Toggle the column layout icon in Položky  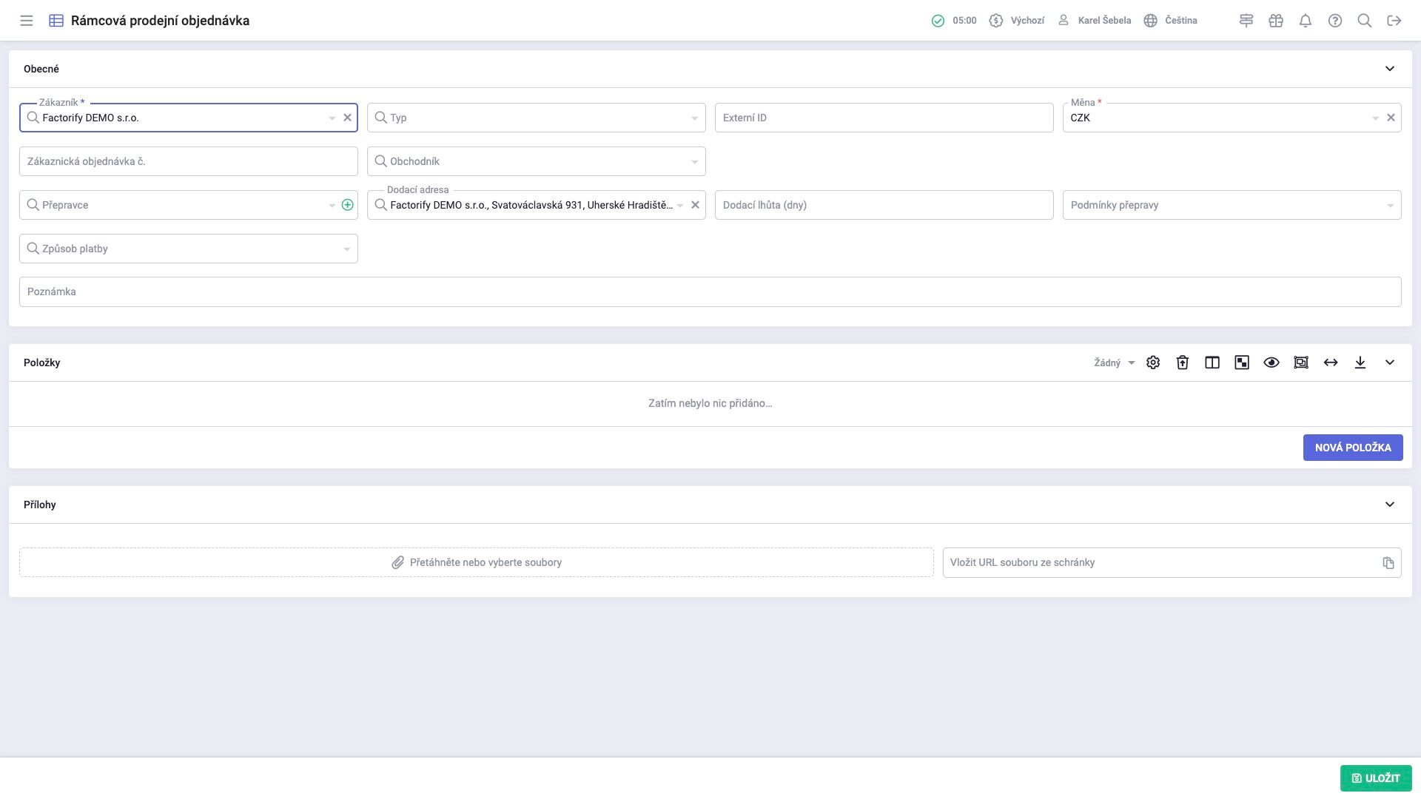[x=1212, y=363]
